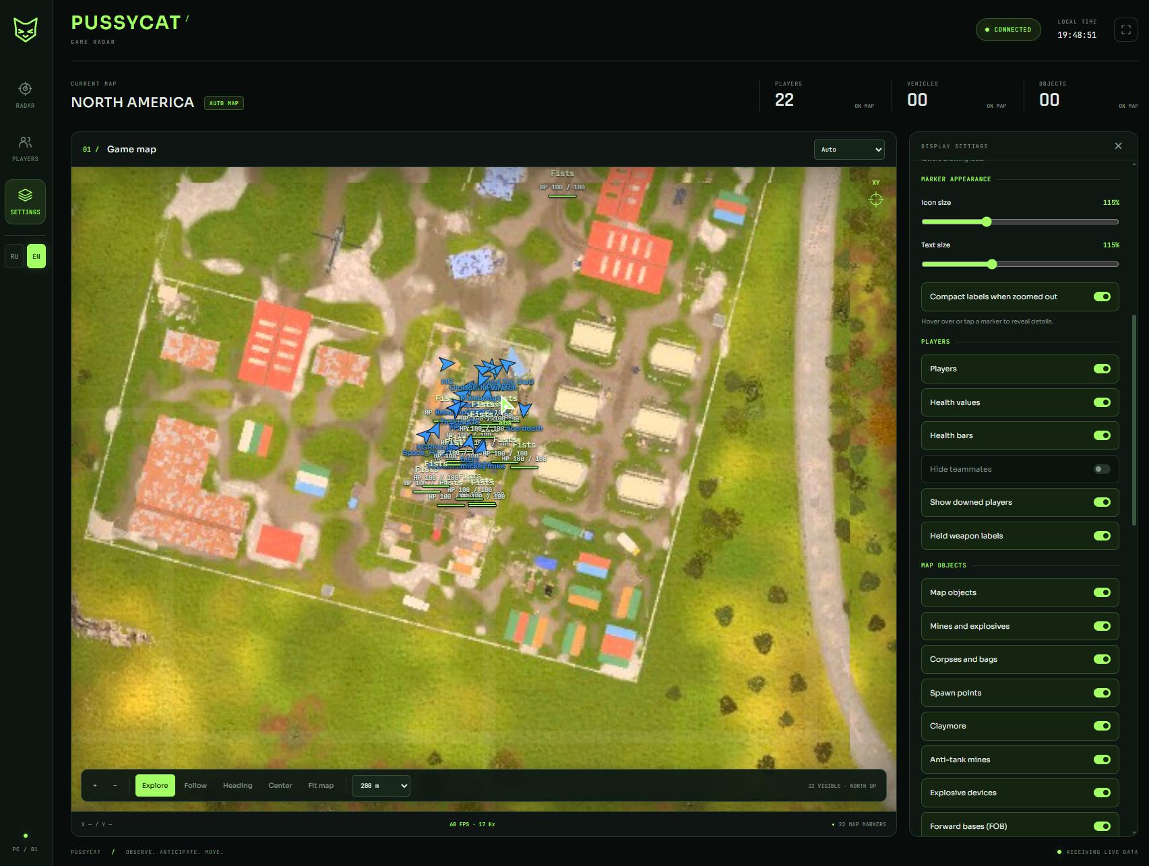Viewport: 1149px width, 866px height.
Task: Zoom in with the plus button
Action: pos(95,785)
